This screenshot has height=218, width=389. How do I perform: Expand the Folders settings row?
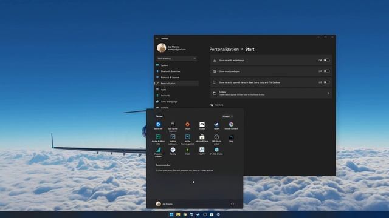pyautogui.click(x=271, y=93)
